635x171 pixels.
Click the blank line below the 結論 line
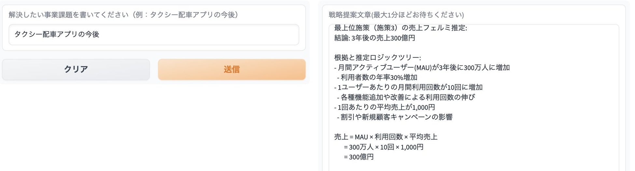[x=423, y=48]
